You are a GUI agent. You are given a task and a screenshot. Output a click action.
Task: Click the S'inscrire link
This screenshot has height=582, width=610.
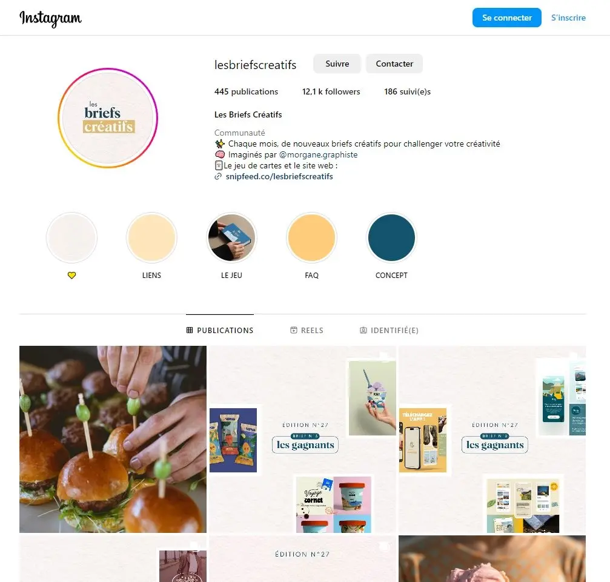pos(568,18)
